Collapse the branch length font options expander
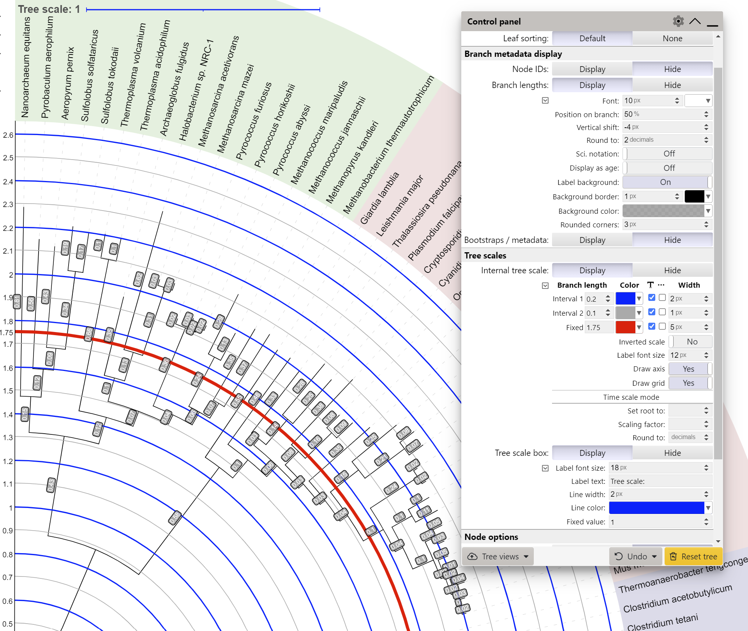 [x=545, y=100]
